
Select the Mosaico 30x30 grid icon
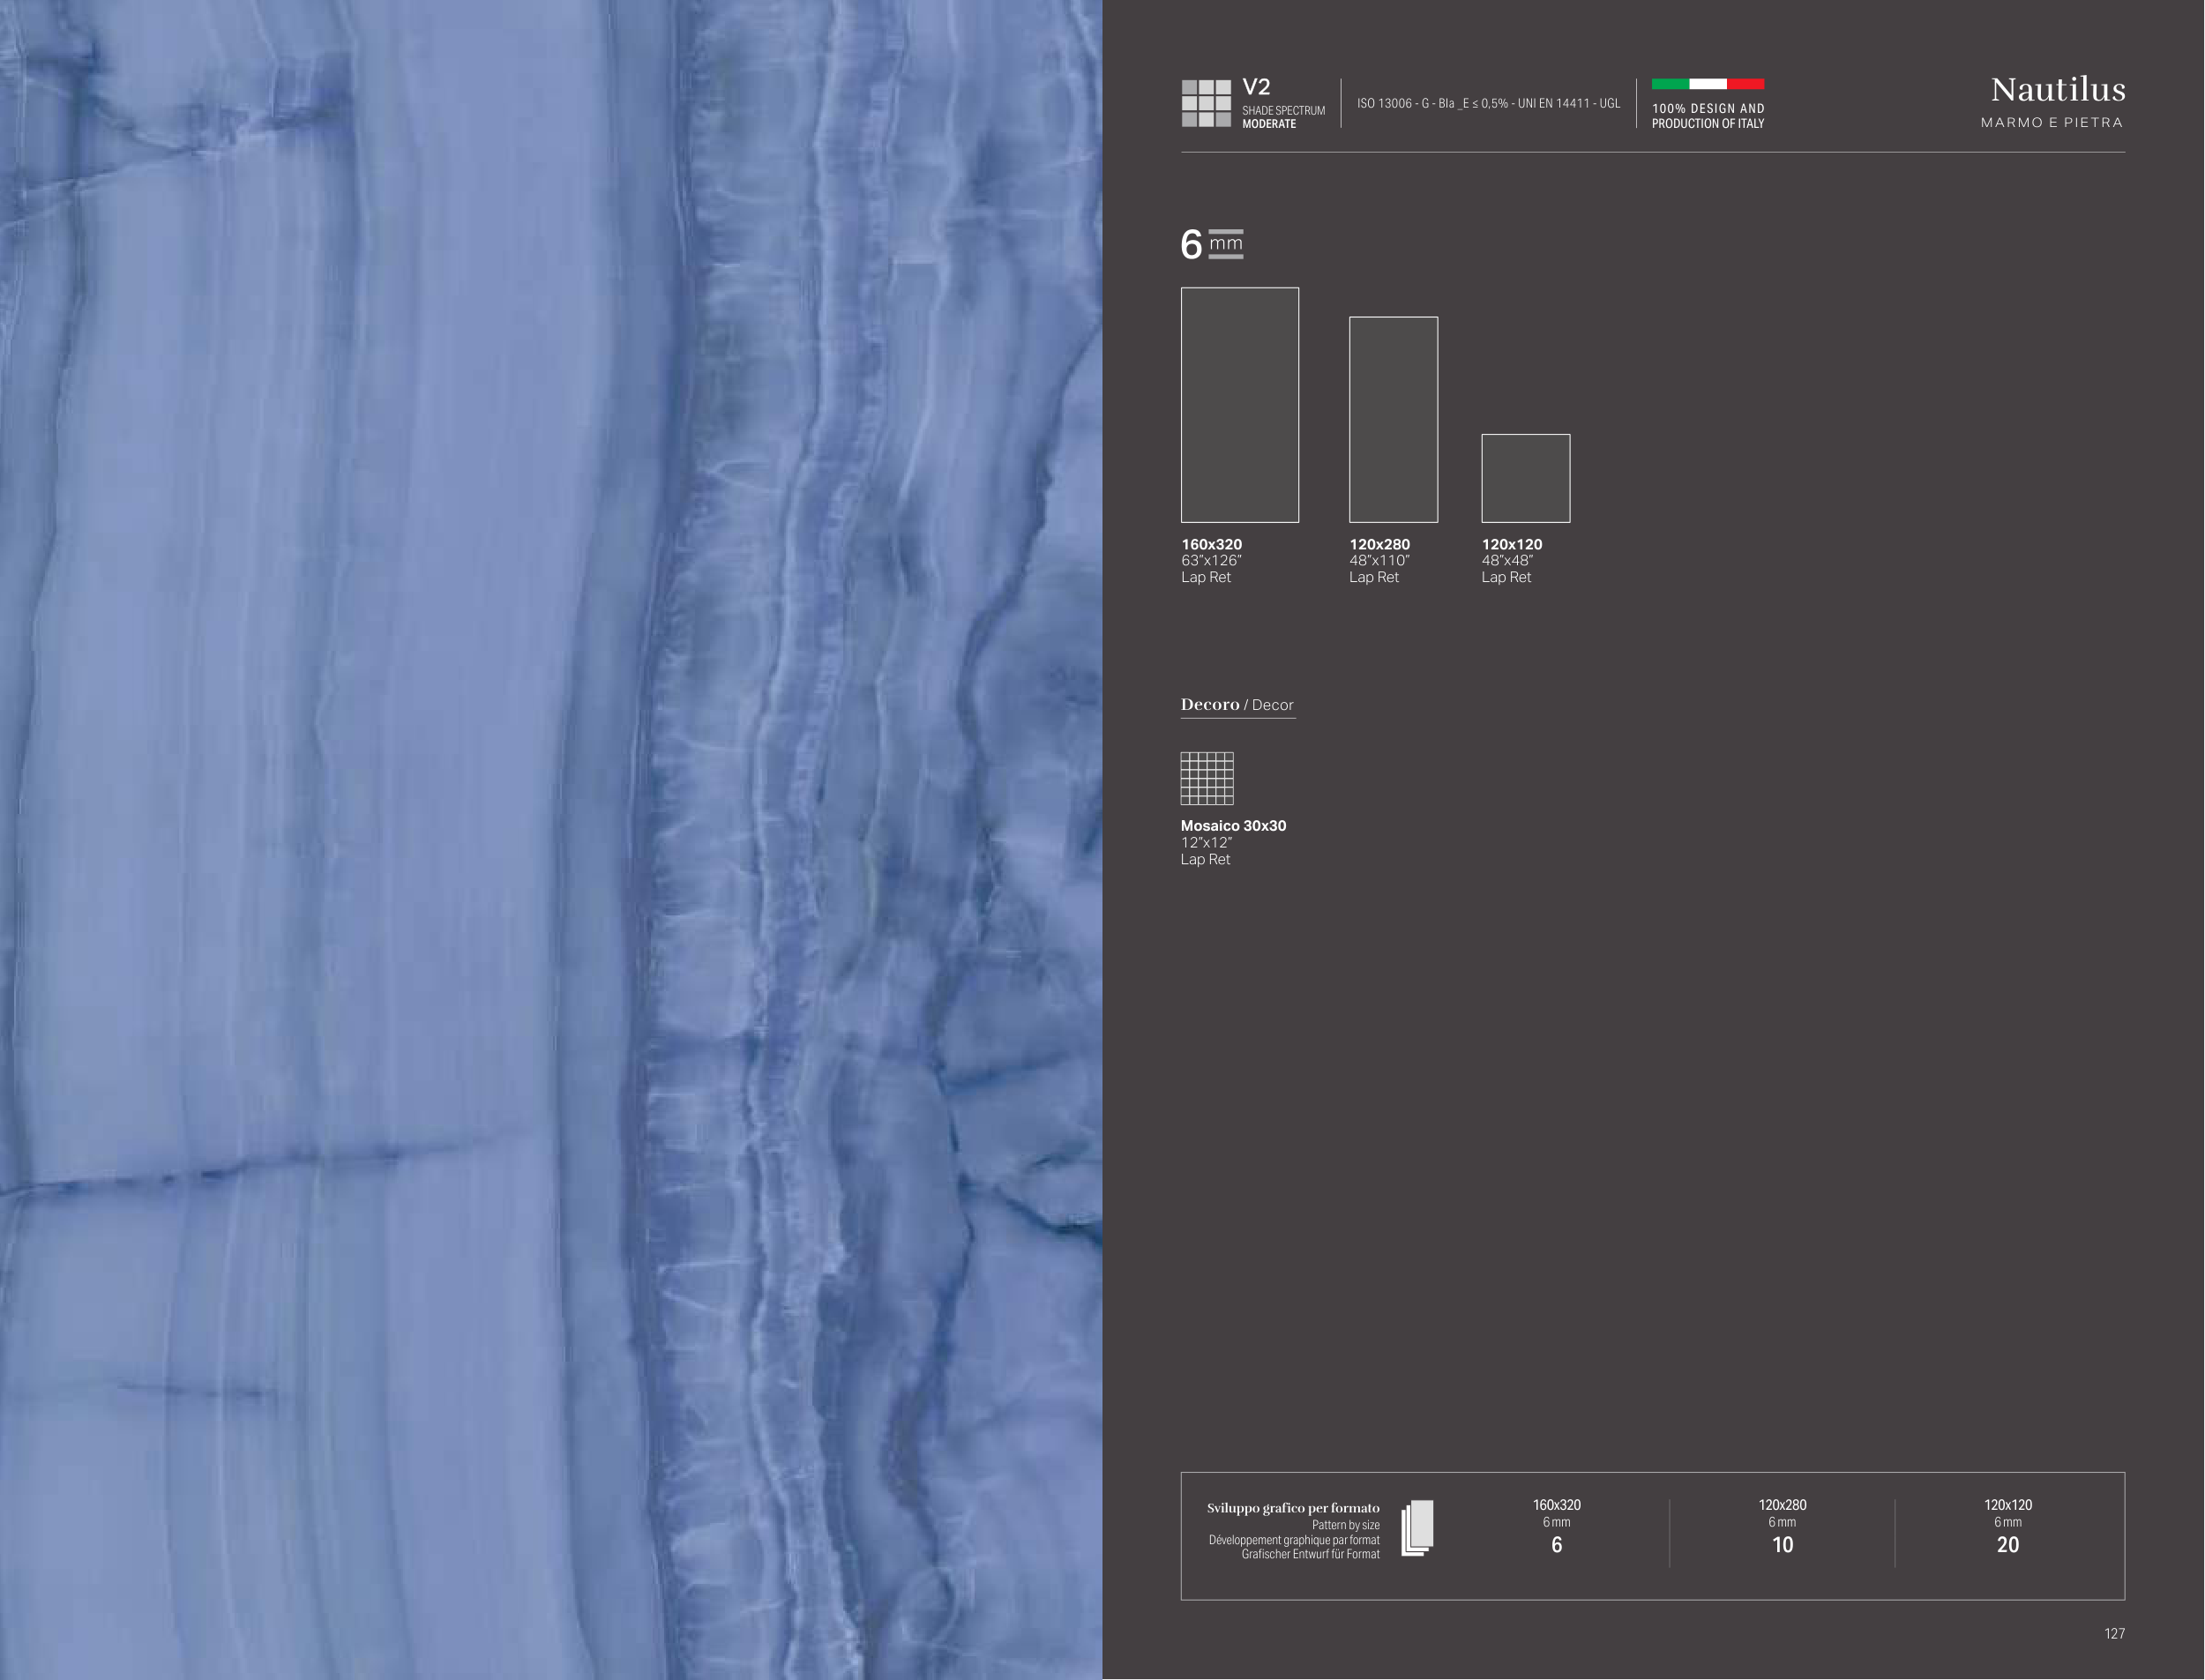(1207, 778)
